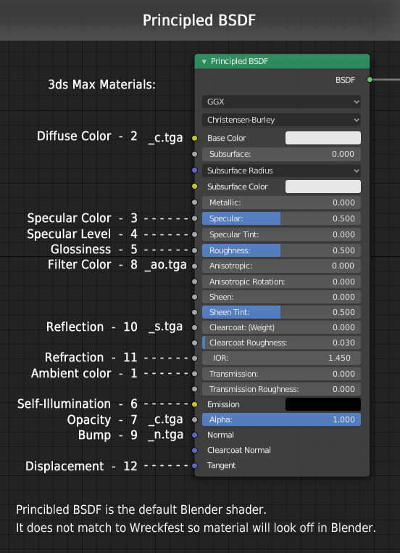400x553 pixels.
Task: Open the Subsurface Radius dropdown
Action: (x=281, y=171)
